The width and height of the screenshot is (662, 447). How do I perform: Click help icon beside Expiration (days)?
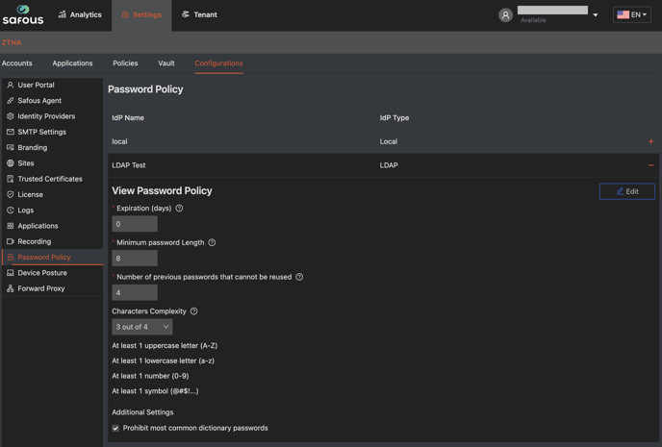[x=179, y=209]
